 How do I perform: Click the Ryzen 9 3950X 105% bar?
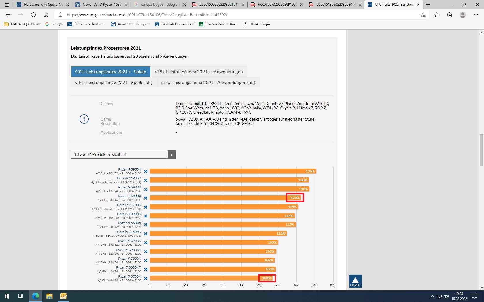214,242
